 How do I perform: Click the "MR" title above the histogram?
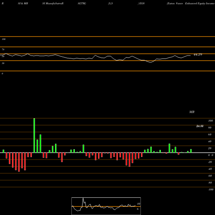click(x=192, y=112)
